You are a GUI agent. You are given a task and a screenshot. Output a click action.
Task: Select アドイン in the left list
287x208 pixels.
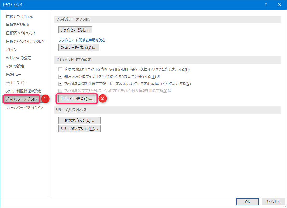(11, 50)
